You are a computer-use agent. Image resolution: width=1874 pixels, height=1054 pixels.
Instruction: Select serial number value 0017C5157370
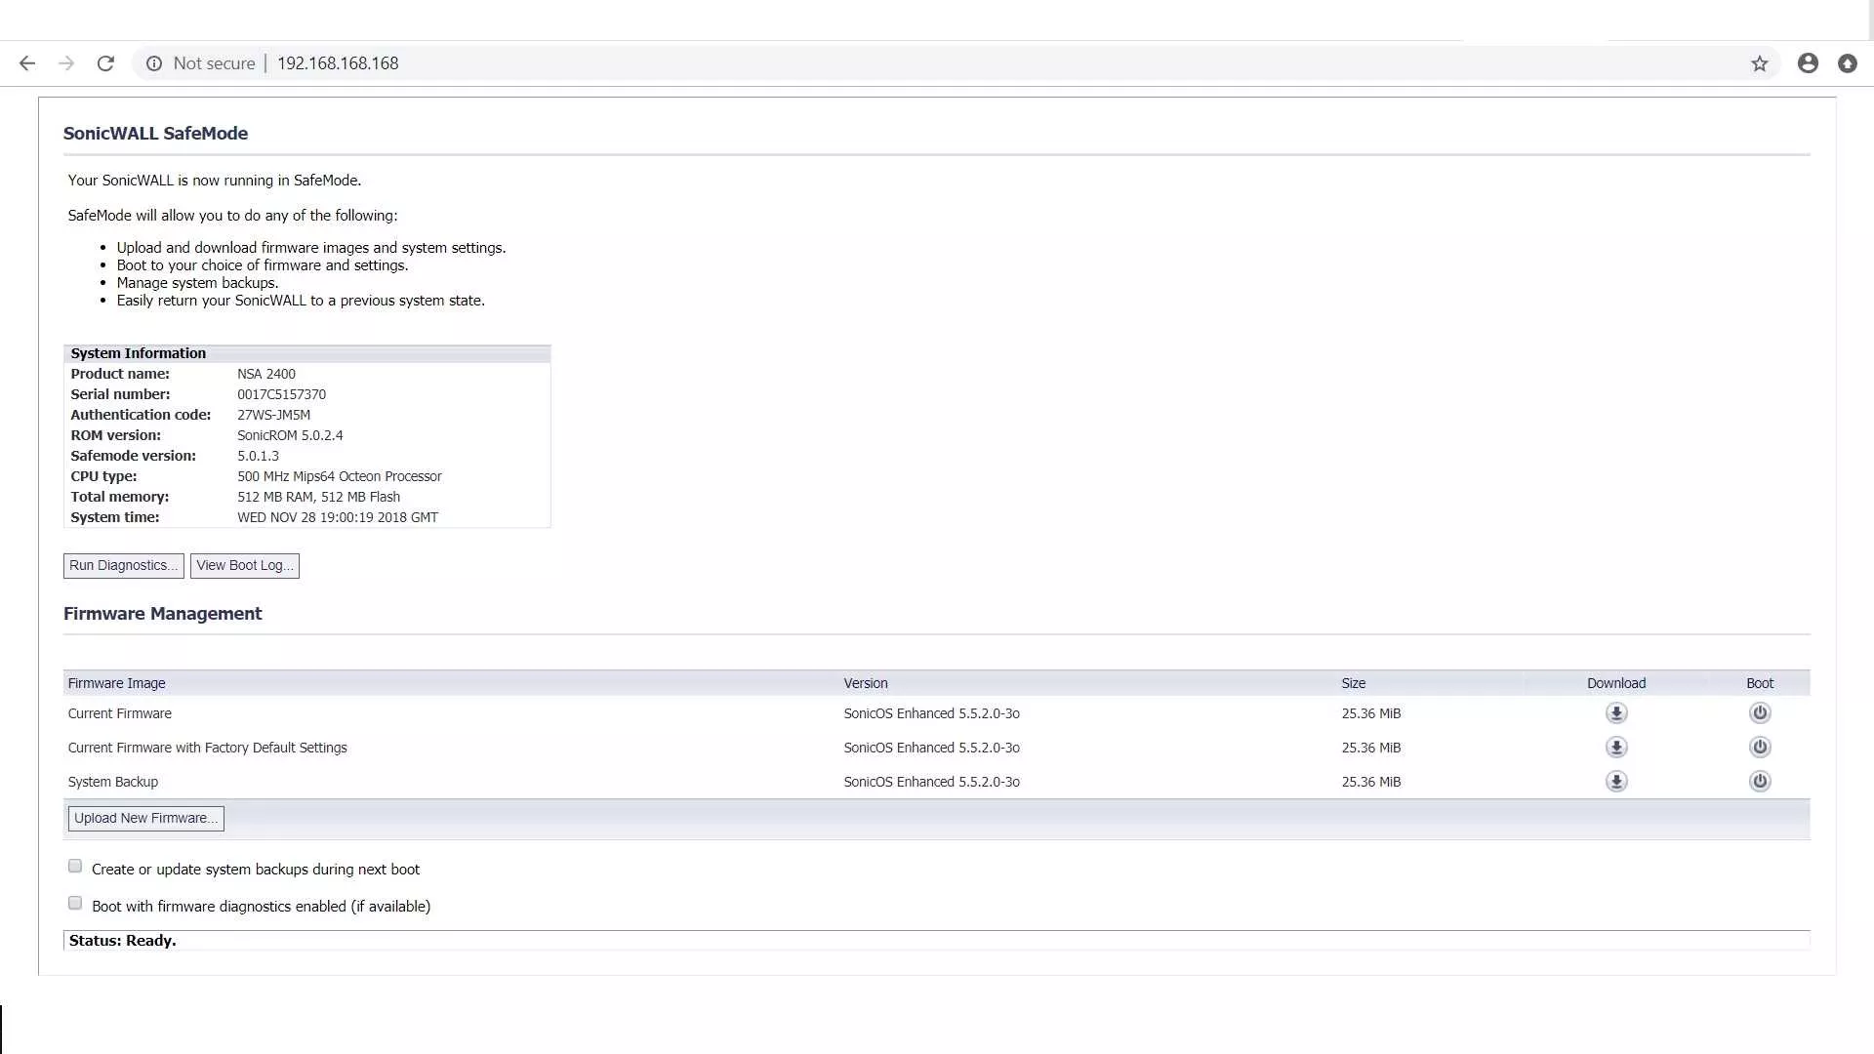[x=282, y=394]
